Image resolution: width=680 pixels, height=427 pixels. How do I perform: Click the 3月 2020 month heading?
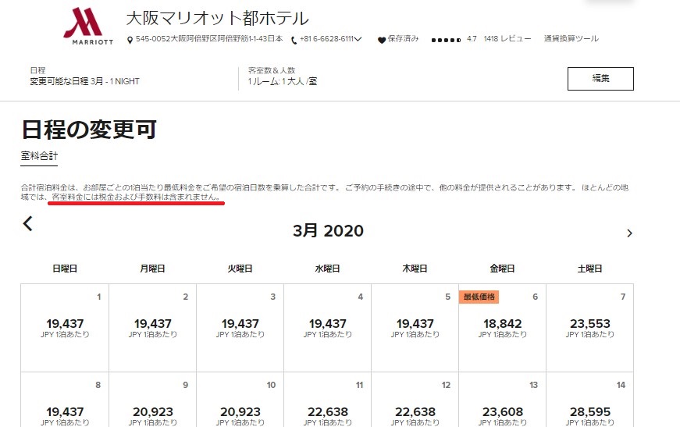pos(328,230)
